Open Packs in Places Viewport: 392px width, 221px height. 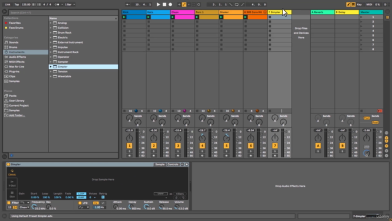tap(12, 96)
